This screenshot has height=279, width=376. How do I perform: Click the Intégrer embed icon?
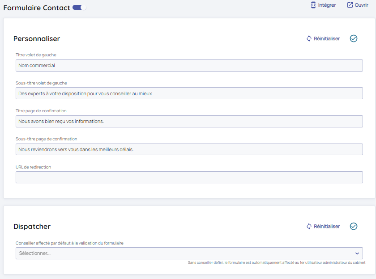click(313, 5)
